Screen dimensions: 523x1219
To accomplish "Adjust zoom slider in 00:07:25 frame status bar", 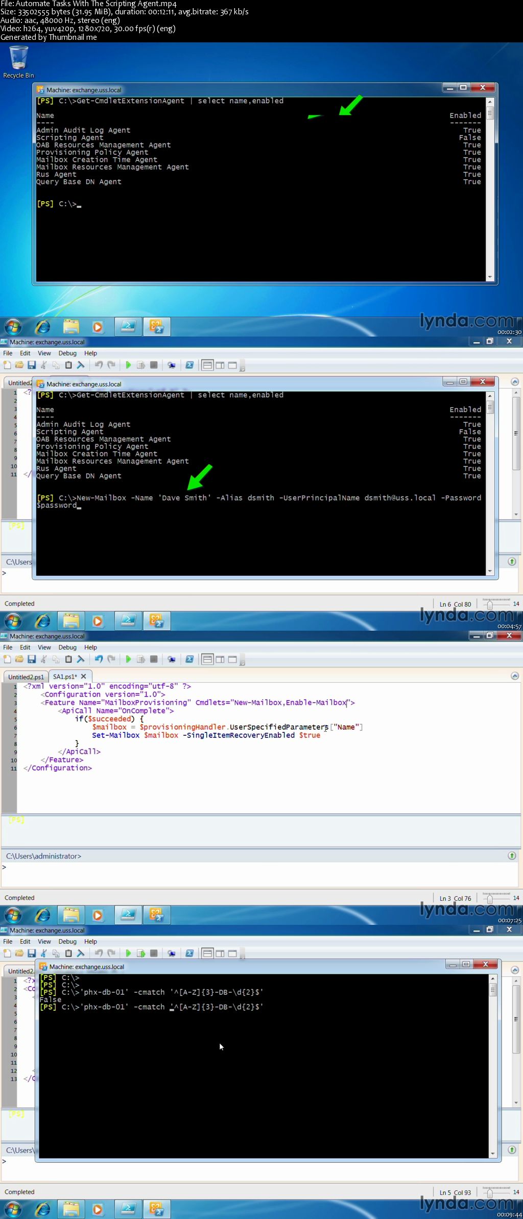I will (x=490, y=899).
